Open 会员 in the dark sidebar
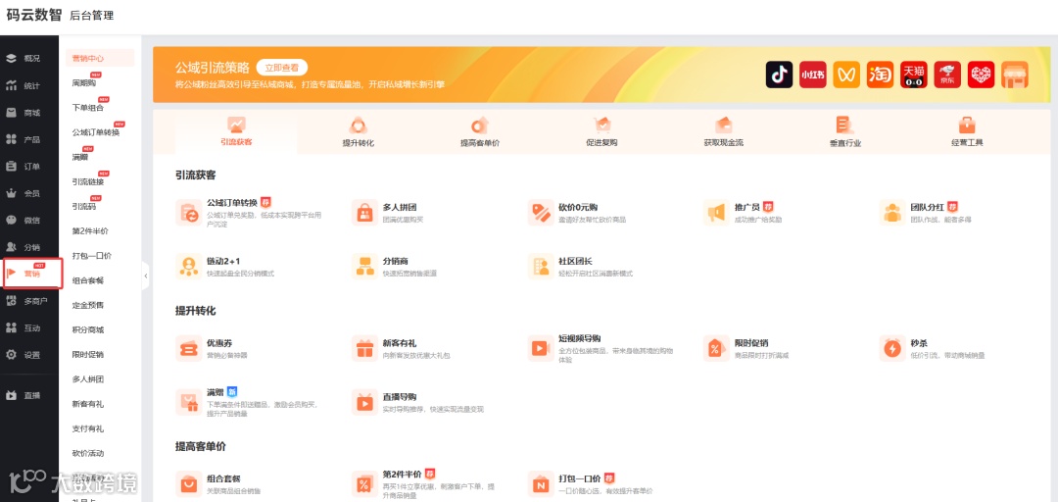Viewport: 1058px width, 502px height. 23,193
